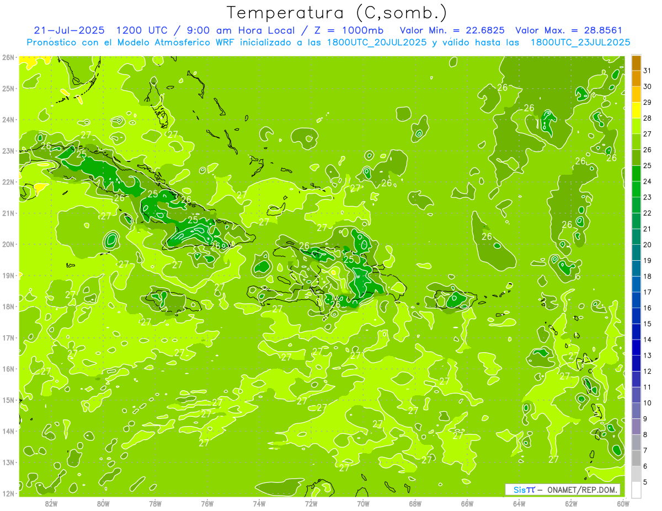Click the "18N" latitude axis label

8,306
